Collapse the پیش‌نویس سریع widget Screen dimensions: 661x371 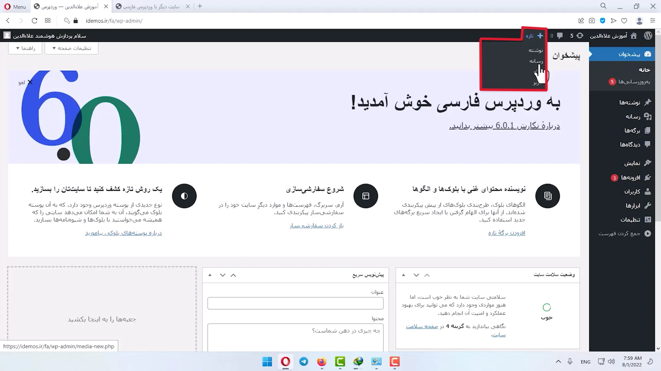point(210,275)
